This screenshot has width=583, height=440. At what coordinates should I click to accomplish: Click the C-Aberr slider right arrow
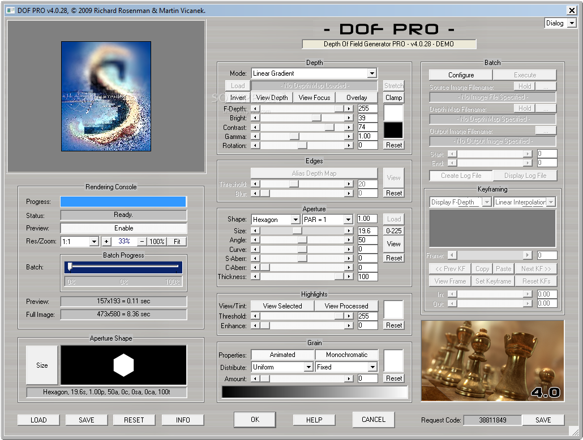click(x=349, y=268)
